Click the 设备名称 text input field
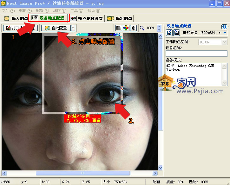230x185 pixels. tap(196, 53)
